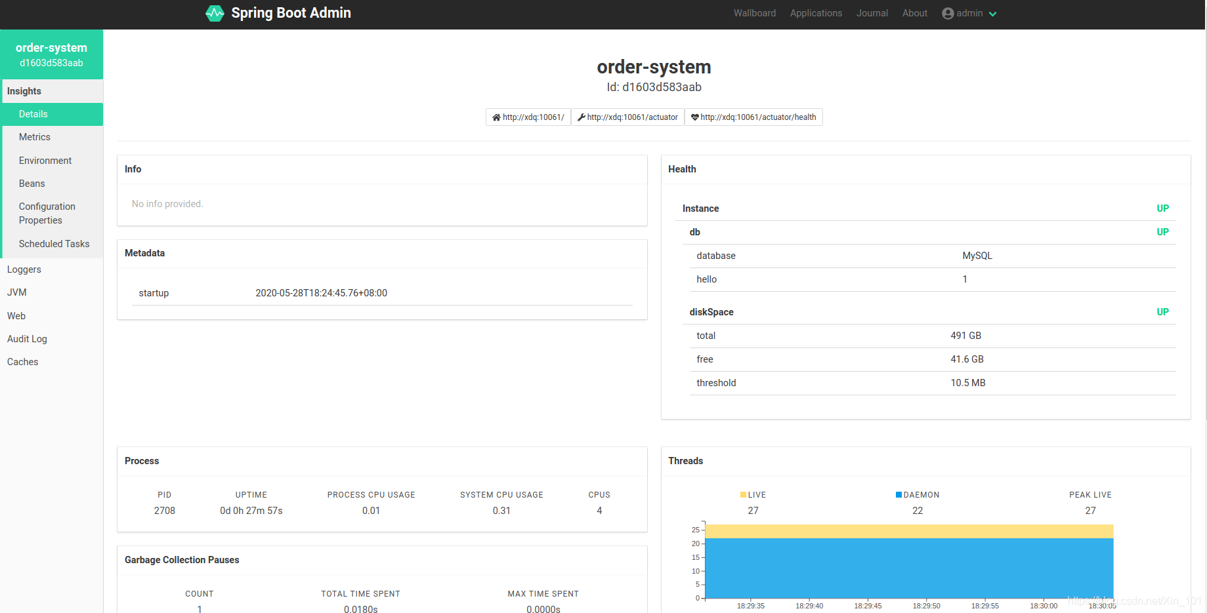Click the blue DAEMON legend swatch
1207x613 pixels.
pyautogui.click(x=899, y=495)
